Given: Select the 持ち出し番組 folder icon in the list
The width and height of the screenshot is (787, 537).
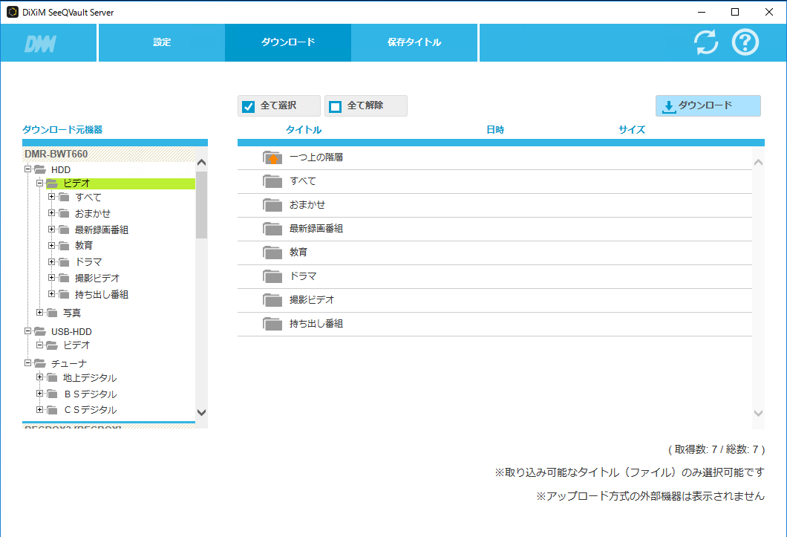Looking at the screenshot, I should (272, 324).
